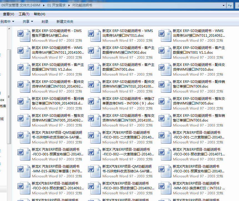This screenshot has width=239, height=201.
Task: Click Word icon of 客户主数据接口INT001 V1.1.doc
Action: click(165, 52)
